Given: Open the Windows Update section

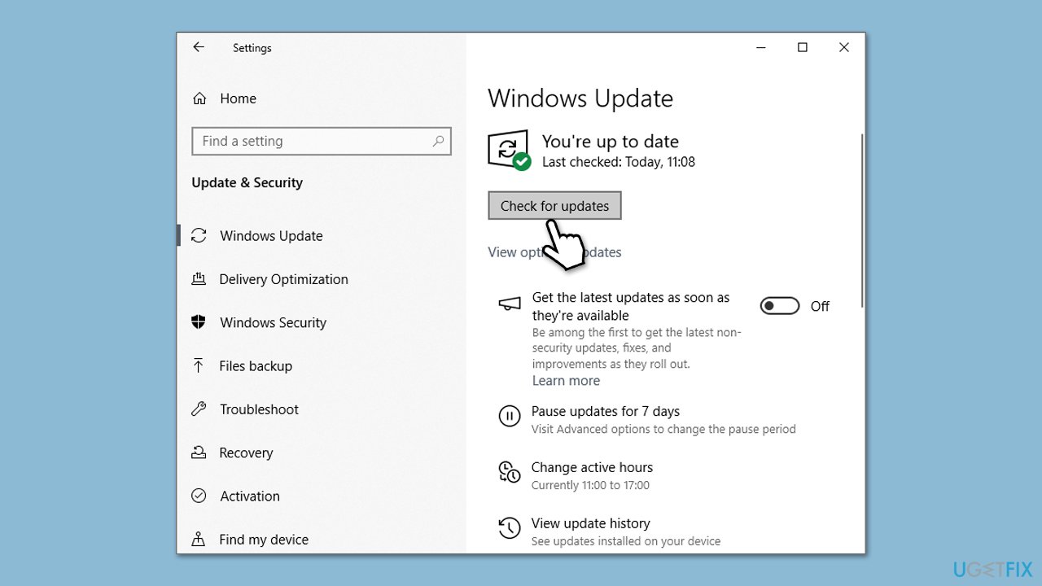Looking at the screenshot, I should (x=271, y=236).
